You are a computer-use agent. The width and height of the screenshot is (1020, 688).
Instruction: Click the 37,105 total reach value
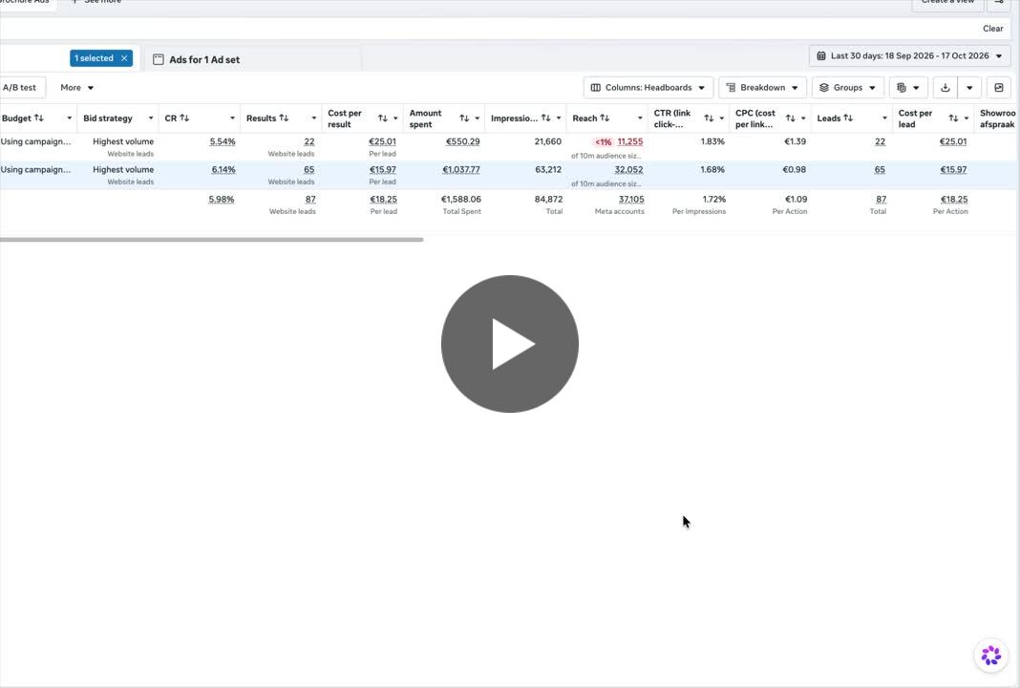pos(631,199)
